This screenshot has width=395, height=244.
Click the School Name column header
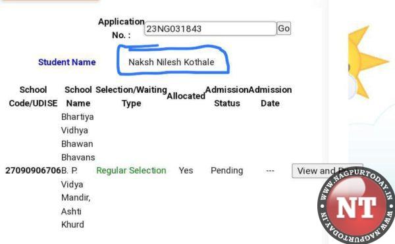[78, 96]
